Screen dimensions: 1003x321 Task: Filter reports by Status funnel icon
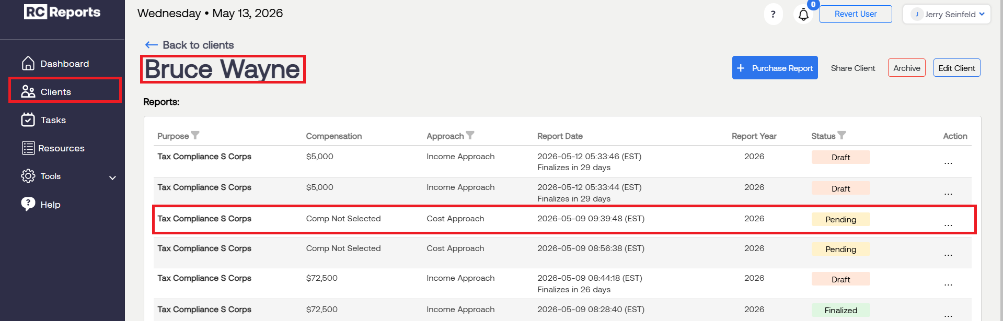point(841,135)
